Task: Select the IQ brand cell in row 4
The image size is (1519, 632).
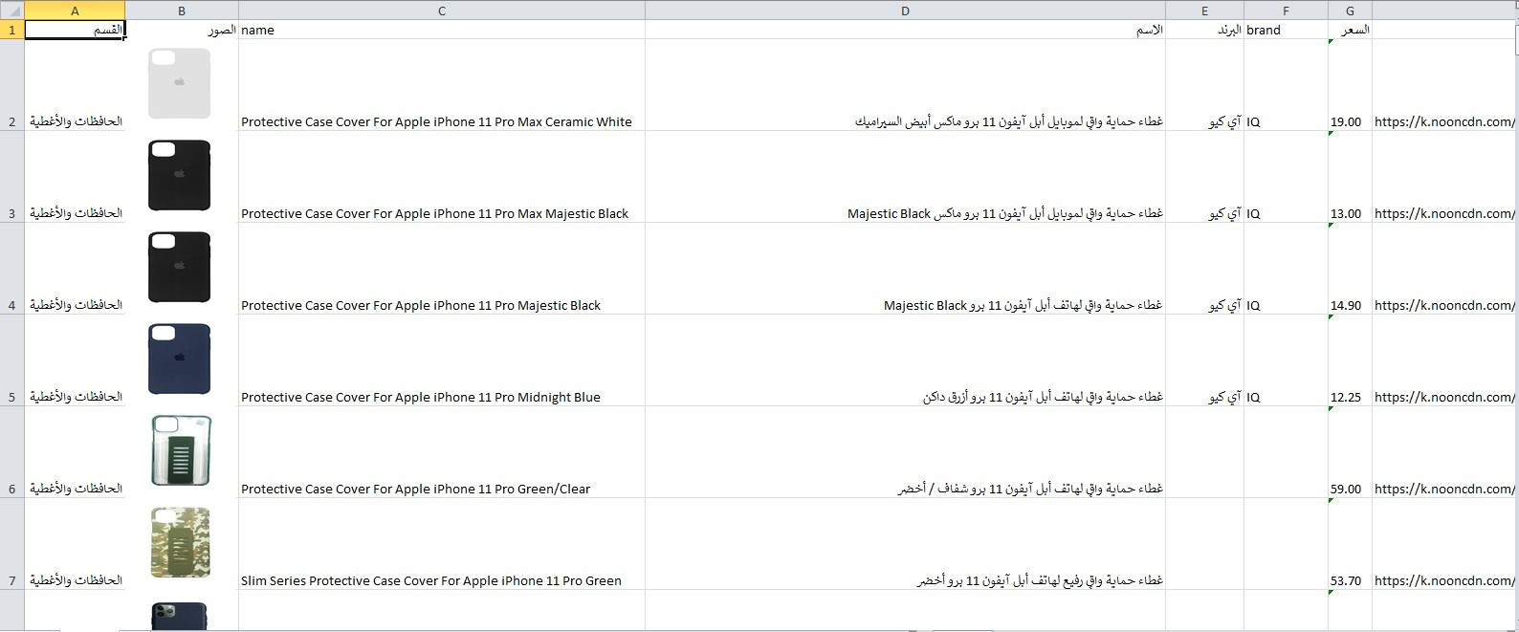Action: coord(1286,269)
